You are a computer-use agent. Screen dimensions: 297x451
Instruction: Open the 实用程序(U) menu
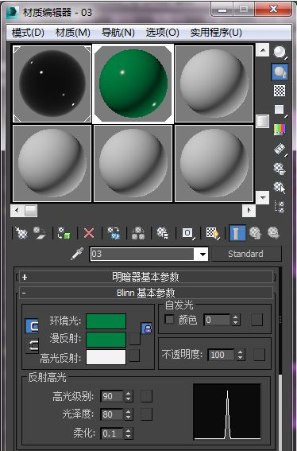click(x=216, y=33)
